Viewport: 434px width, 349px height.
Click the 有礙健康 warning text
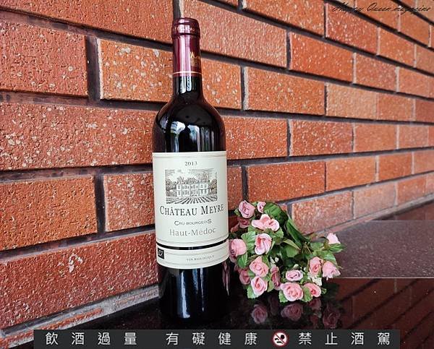[x=212, y=339]
